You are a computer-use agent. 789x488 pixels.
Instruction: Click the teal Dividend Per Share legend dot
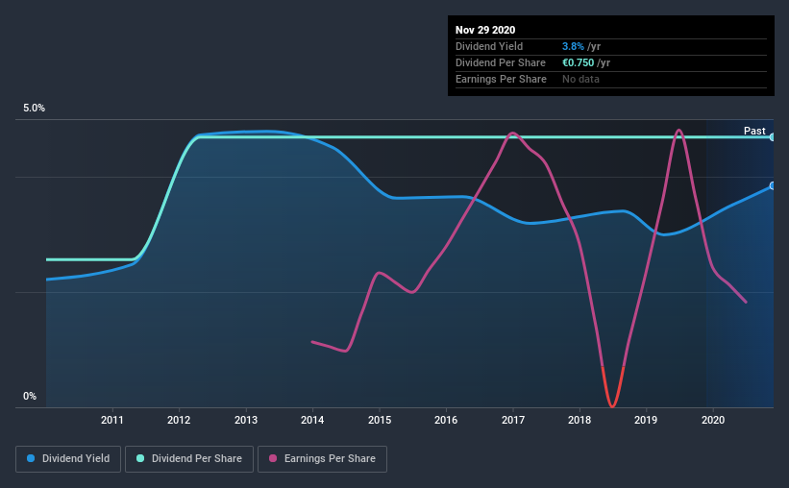[140, 458]
